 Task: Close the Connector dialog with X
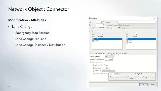(x=155, y=18)
